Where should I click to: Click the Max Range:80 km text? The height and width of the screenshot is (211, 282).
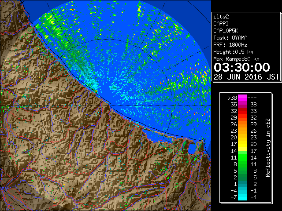(236, 59)
